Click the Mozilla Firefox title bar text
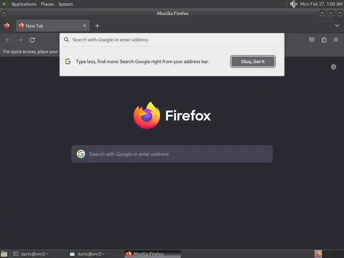Viewport: 344px width, 258px height. (x=173, y=13)
